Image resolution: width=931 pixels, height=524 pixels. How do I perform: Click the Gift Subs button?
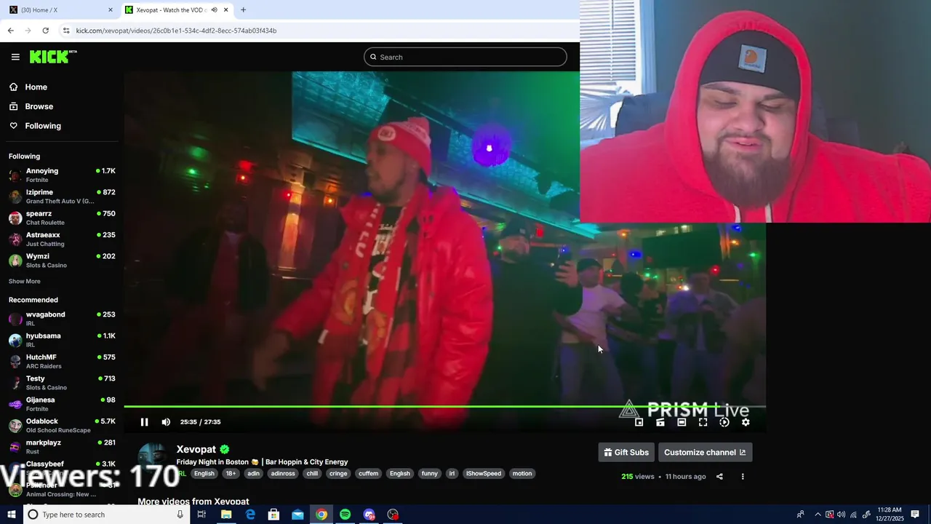tap(626, 452)
